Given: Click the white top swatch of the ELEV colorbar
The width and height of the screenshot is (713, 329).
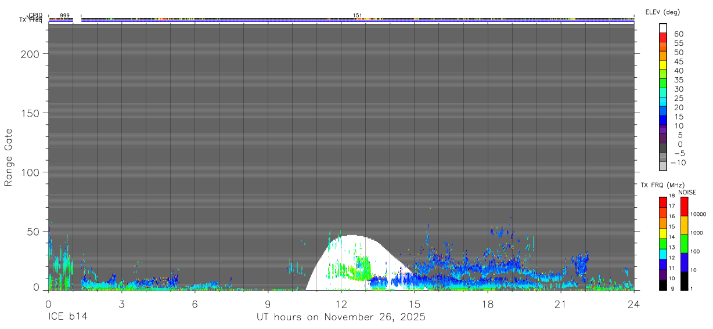Looking at the screenshot, I should tap(663, 29).
